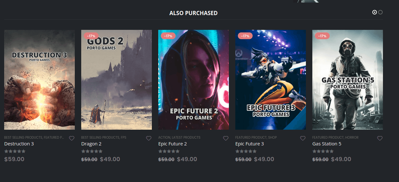
Task: Wishlist the Epic Future 2 game
Action: [226, 138]
